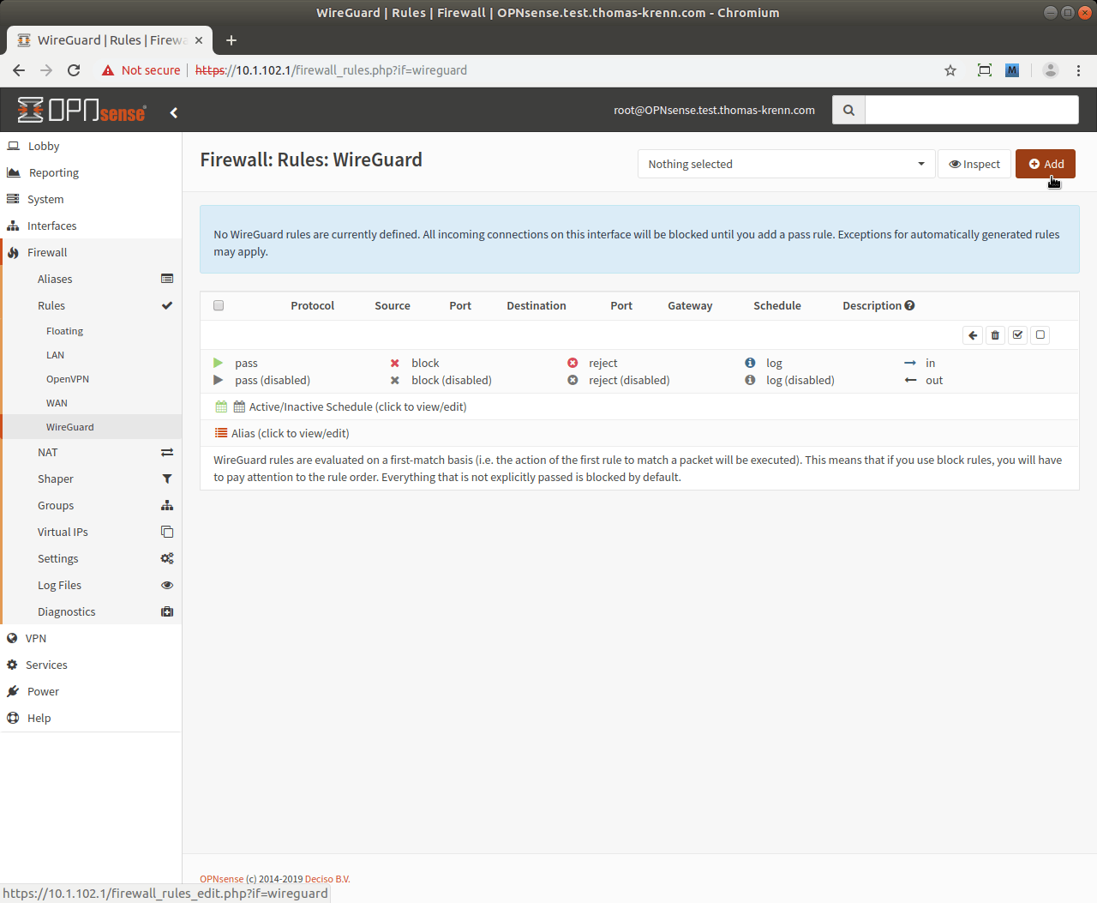Click the Description help question mark icon
The image size is (1097, 903).
910,305
